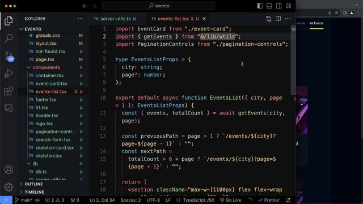Click the main* branch in status bar

click(24, 200)
